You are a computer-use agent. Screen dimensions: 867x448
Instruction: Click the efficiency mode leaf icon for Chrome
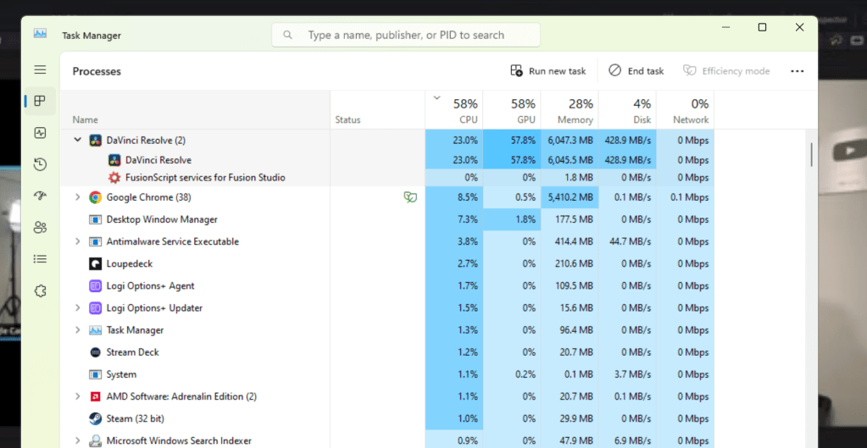tap(410, 197)
